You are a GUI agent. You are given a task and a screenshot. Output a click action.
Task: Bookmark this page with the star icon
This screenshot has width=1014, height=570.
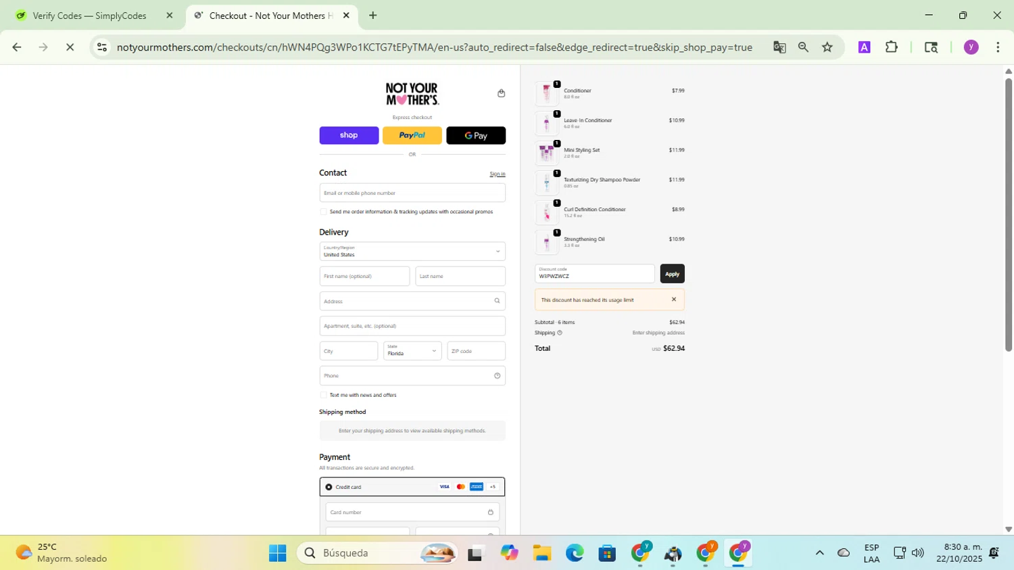(x=827, y=47)
